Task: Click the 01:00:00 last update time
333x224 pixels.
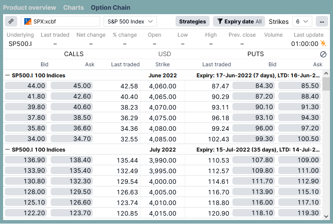Action: (304, 44)
